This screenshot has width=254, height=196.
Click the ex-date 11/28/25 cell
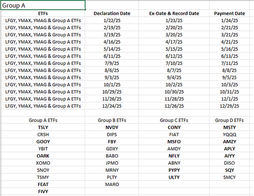point(174,99)
